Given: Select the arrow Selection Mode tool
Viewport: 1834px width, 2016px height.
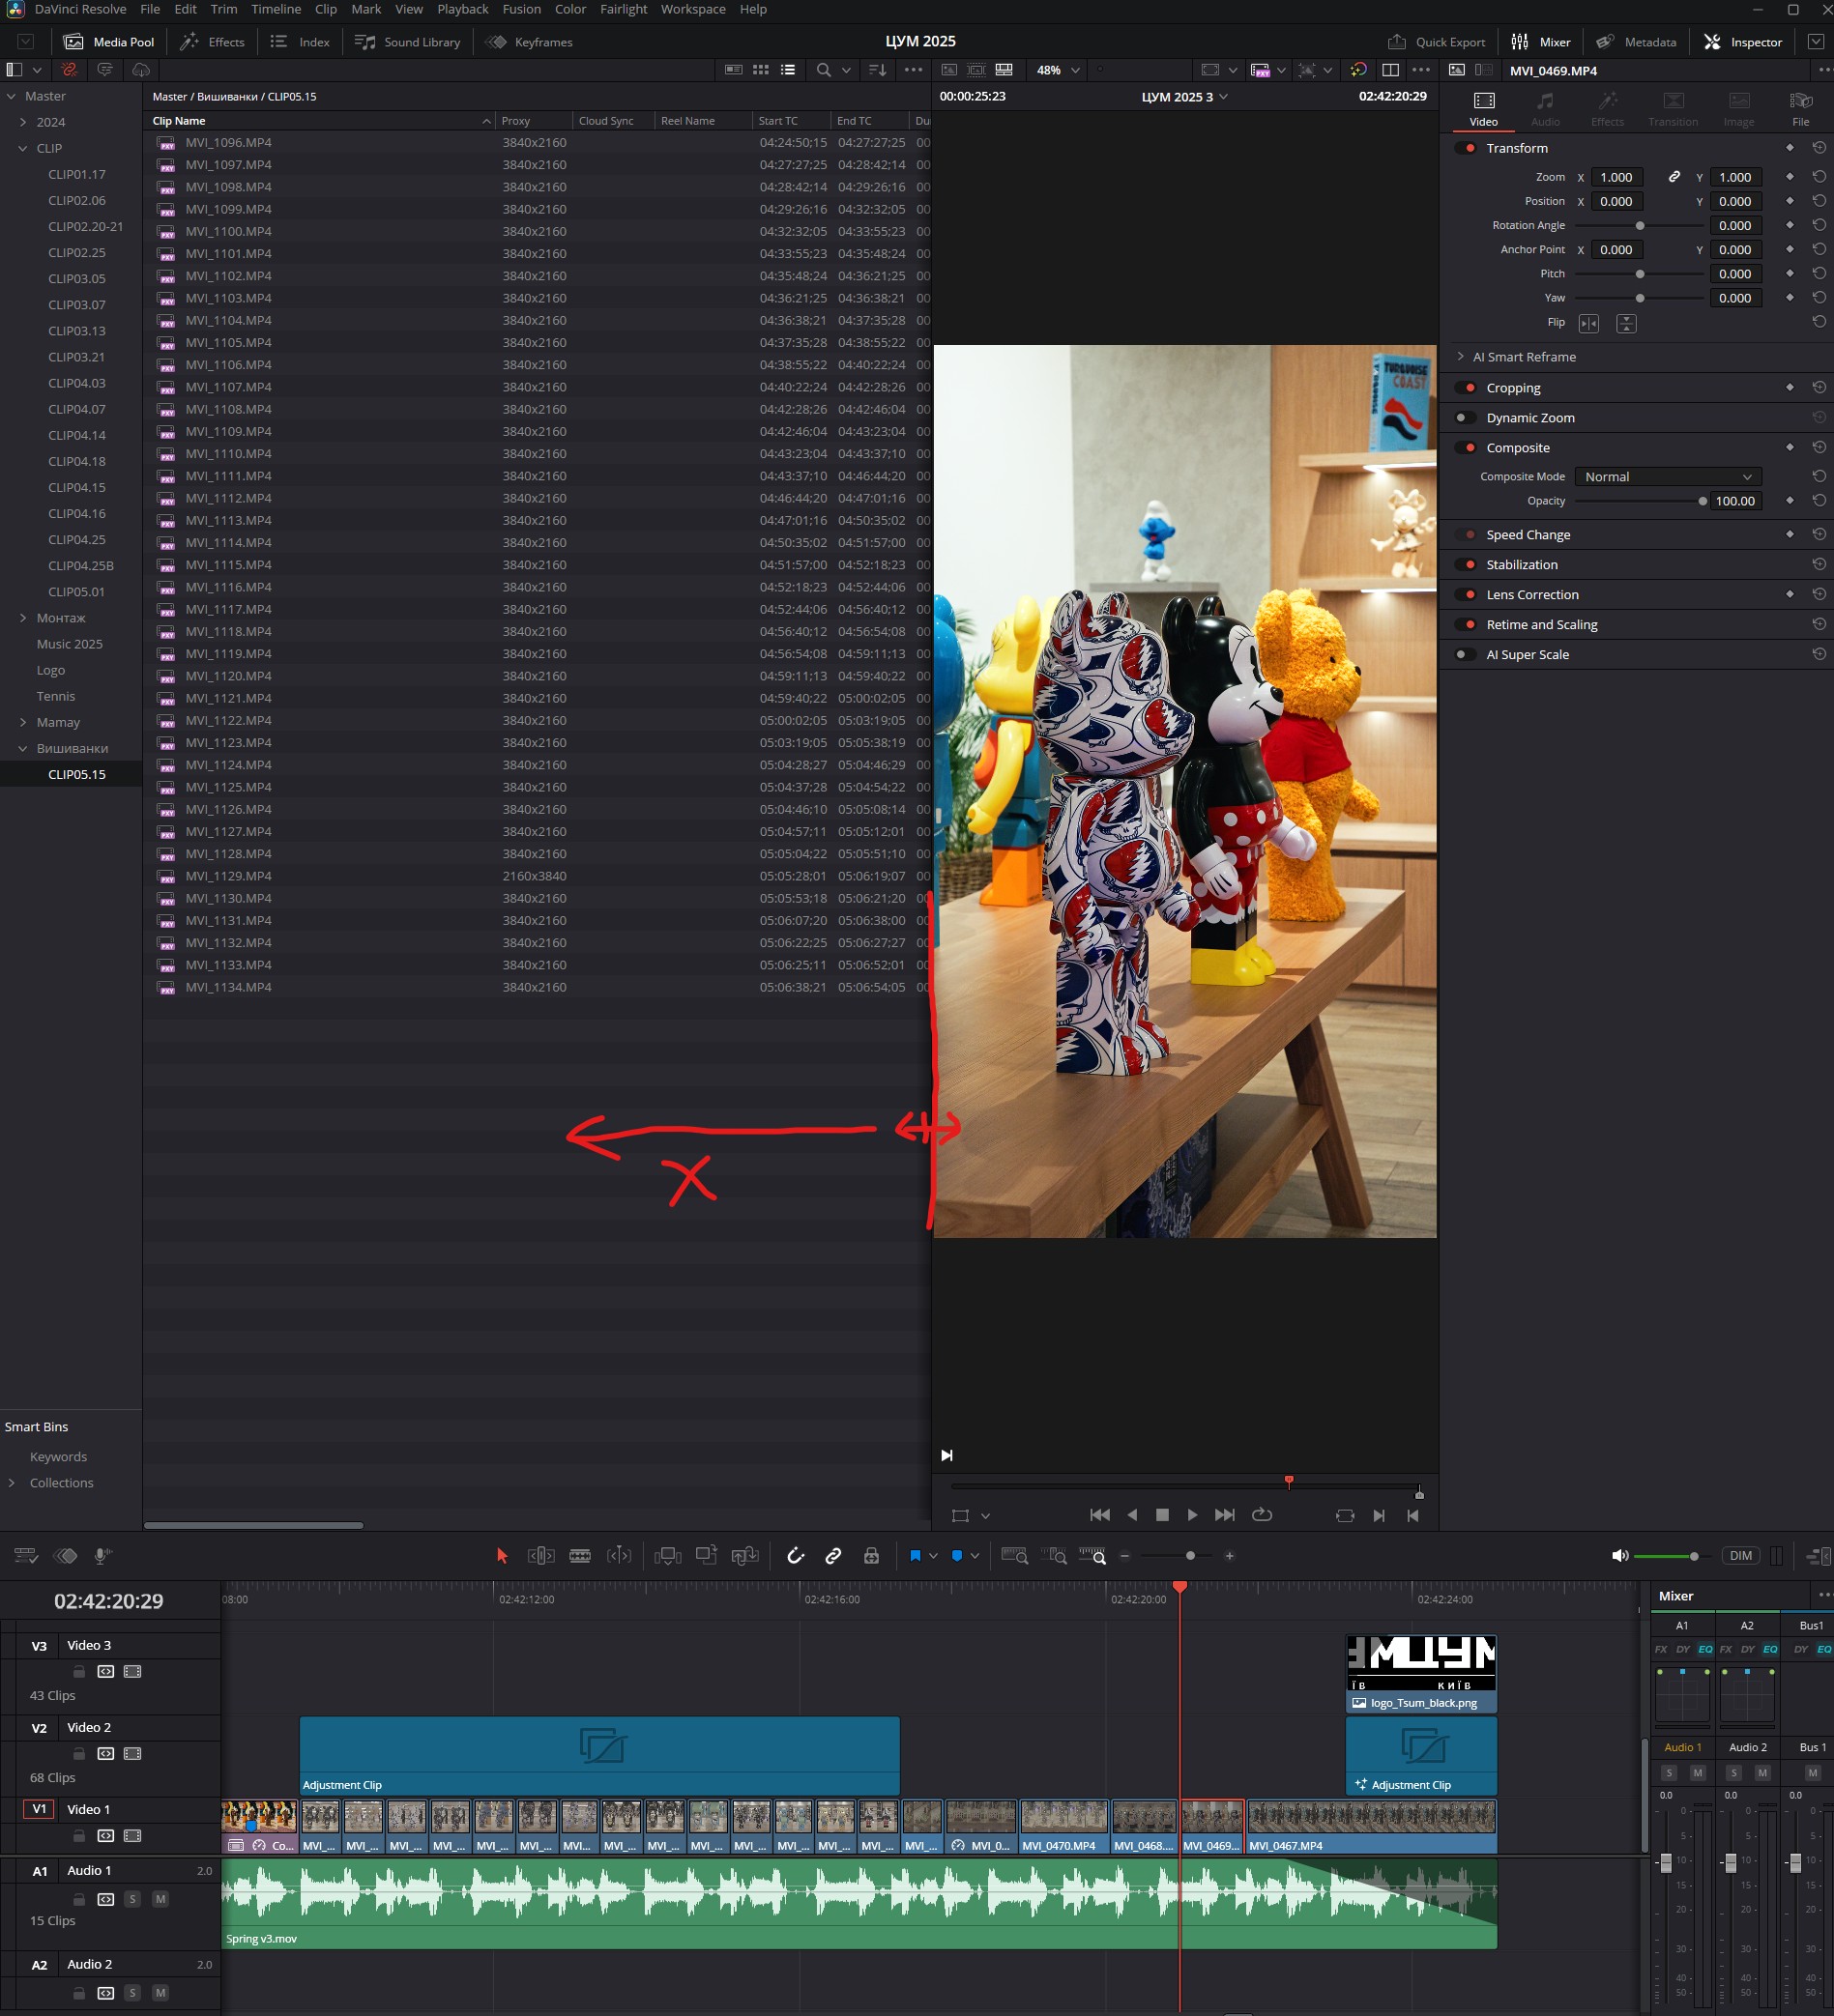Looking at the screenshot, I should pos(503,1555).
